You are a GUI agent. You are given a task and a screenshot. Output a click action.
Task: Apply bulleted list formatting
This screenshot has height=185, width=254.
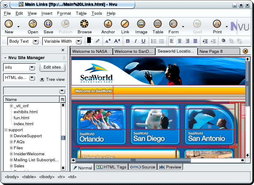coord(162,41)
